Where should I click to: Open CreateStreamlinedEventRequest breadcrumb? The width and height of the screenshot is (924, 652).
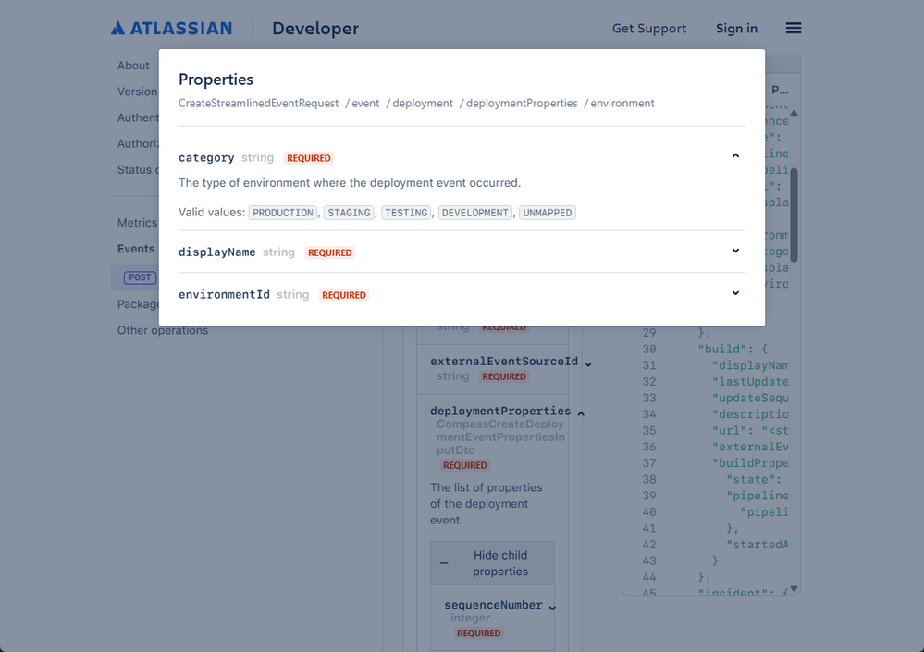click(x=259, y=103)
